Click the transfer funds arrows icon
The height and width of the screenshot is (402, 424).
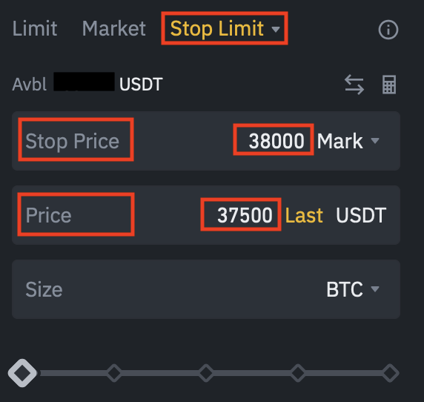click(x=354, y=85)
